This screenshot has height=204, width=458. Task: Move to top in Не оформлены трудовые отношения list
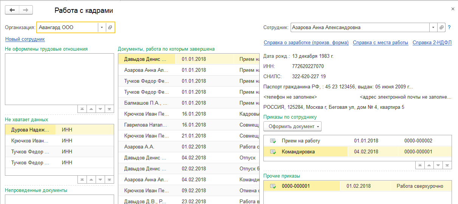pos(82,109)
